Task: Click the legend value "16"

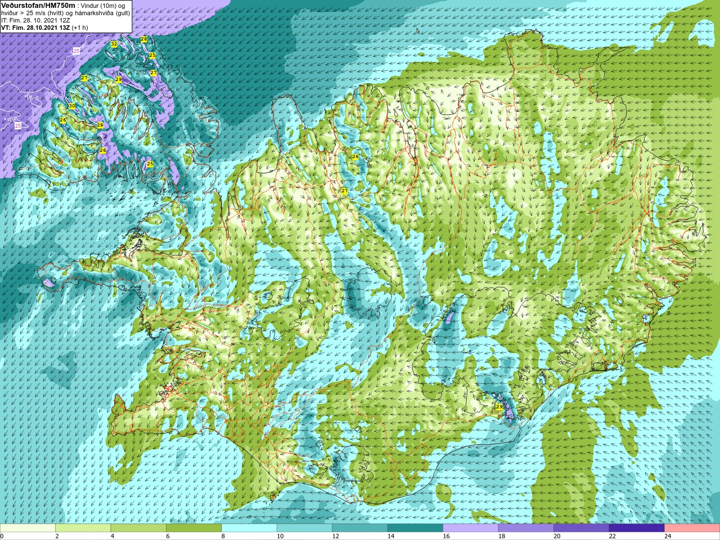Action: pos(447,536)
